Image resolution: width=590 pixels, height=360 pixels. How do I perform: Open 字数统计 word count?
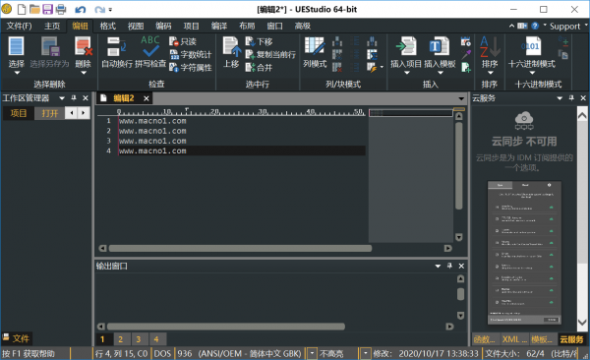click(x=191, y=55)
